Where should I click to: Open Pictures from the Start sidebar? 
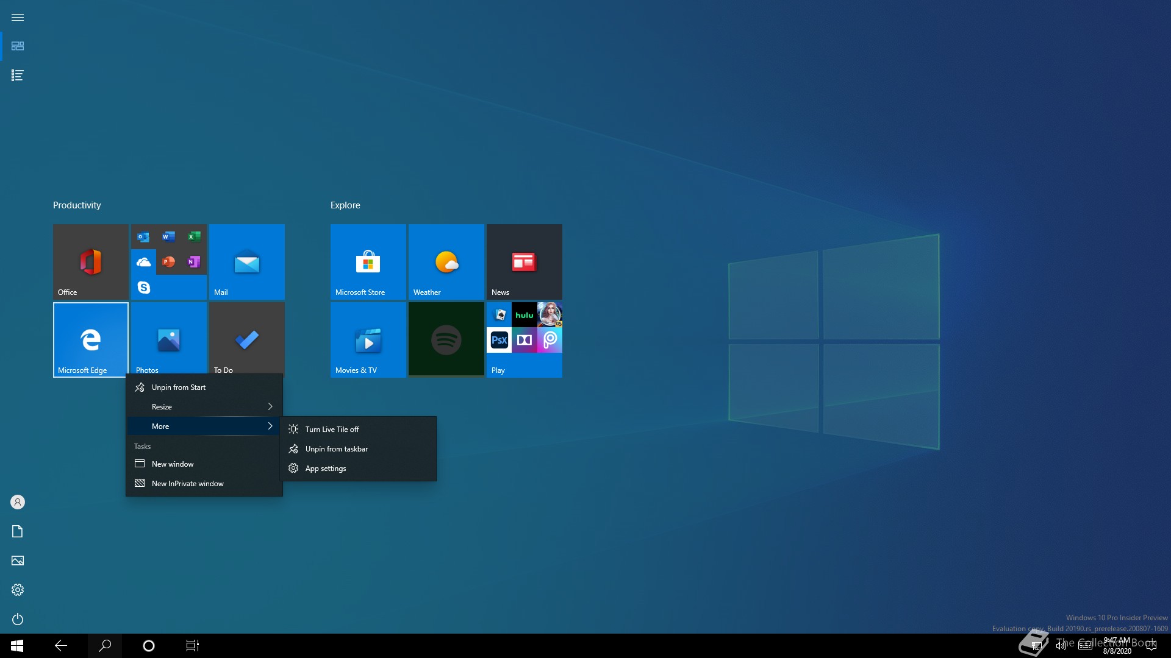pos(18,561)
